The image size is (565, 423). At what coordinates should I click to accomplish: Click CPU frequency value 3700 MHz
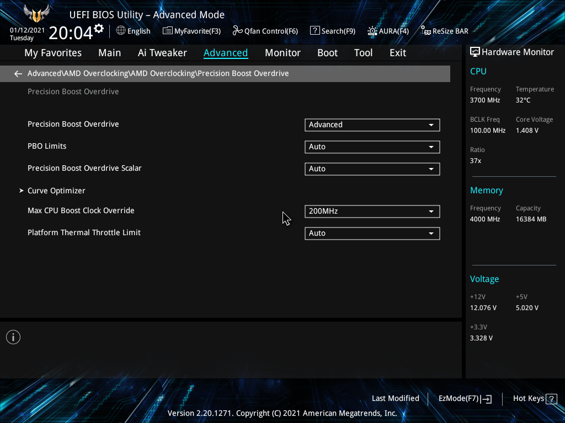[484, 100]
